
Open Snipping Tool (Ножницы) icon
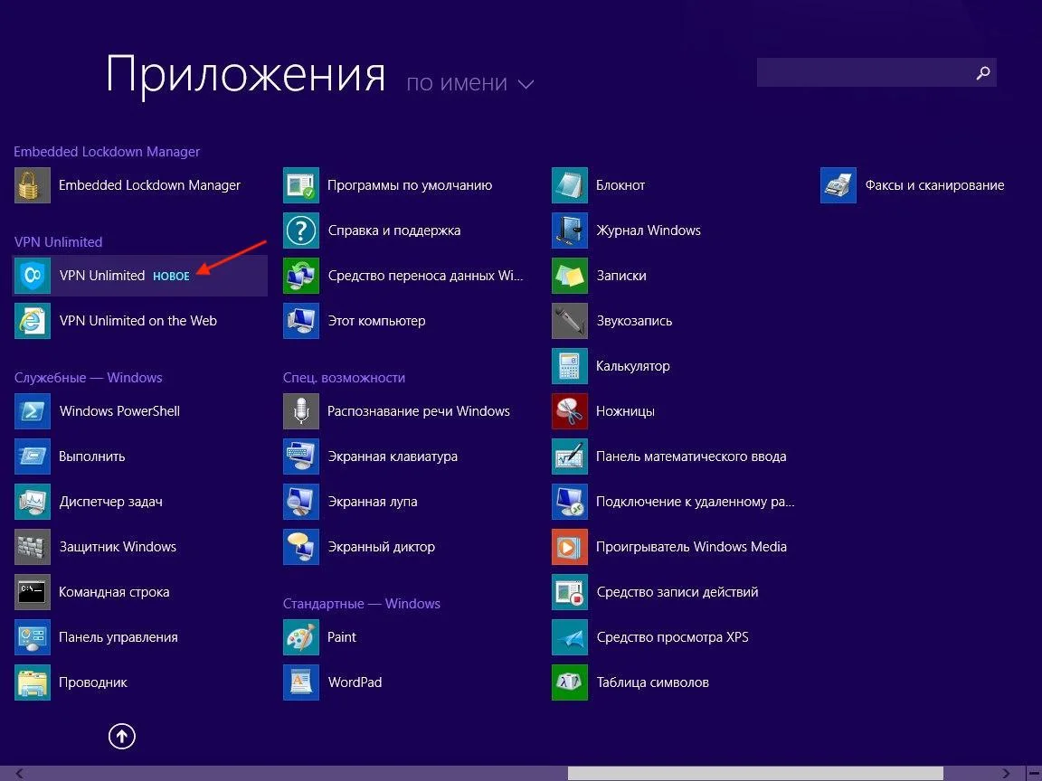click(570, 411)
